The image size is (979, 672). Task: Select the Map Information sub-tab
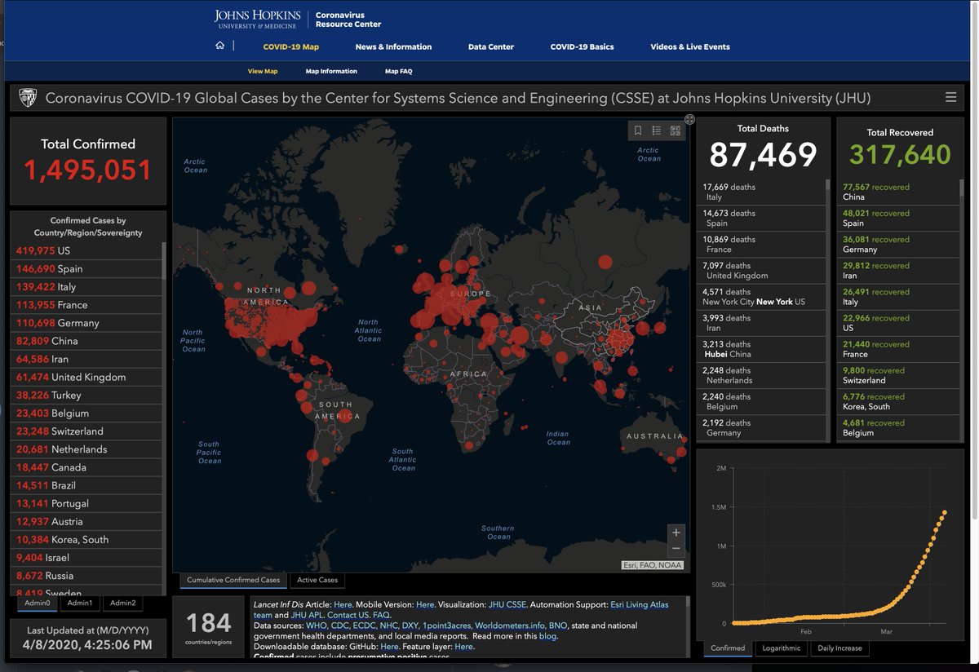pos(331,71)
